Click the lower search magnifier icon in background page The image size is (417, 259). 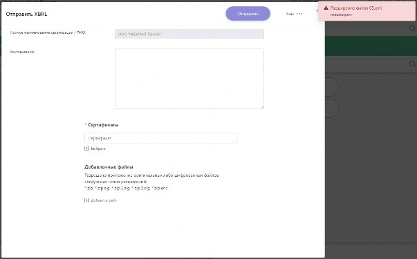(x=412, y=64)
